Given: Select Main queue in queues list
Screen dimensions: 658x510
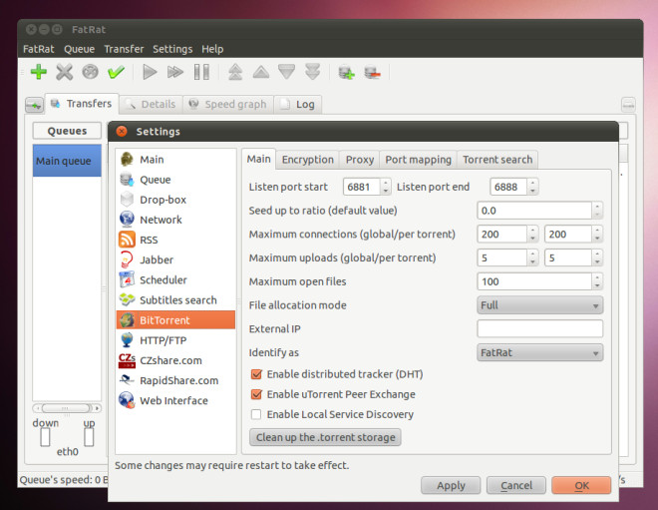Looking at the screenshot, I should pyautogui.click(x=67, y=161).
